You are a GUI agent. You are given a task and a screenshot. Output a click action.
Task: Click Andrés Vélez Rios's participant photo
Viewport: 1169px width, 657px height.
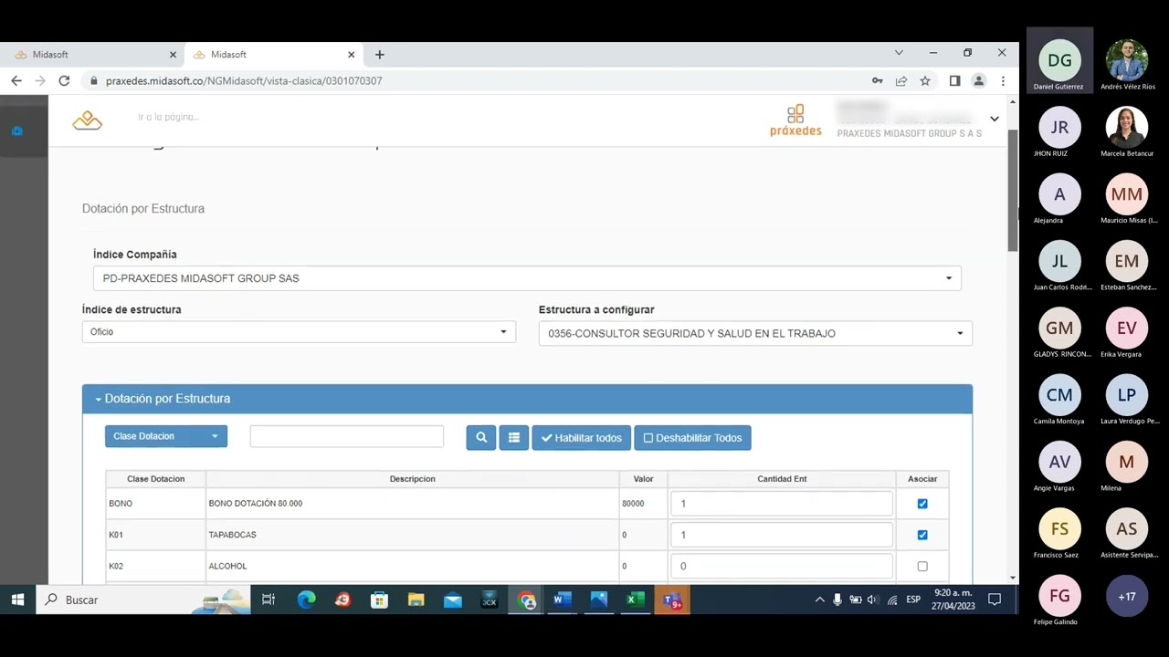click(x=1127, y=60)
